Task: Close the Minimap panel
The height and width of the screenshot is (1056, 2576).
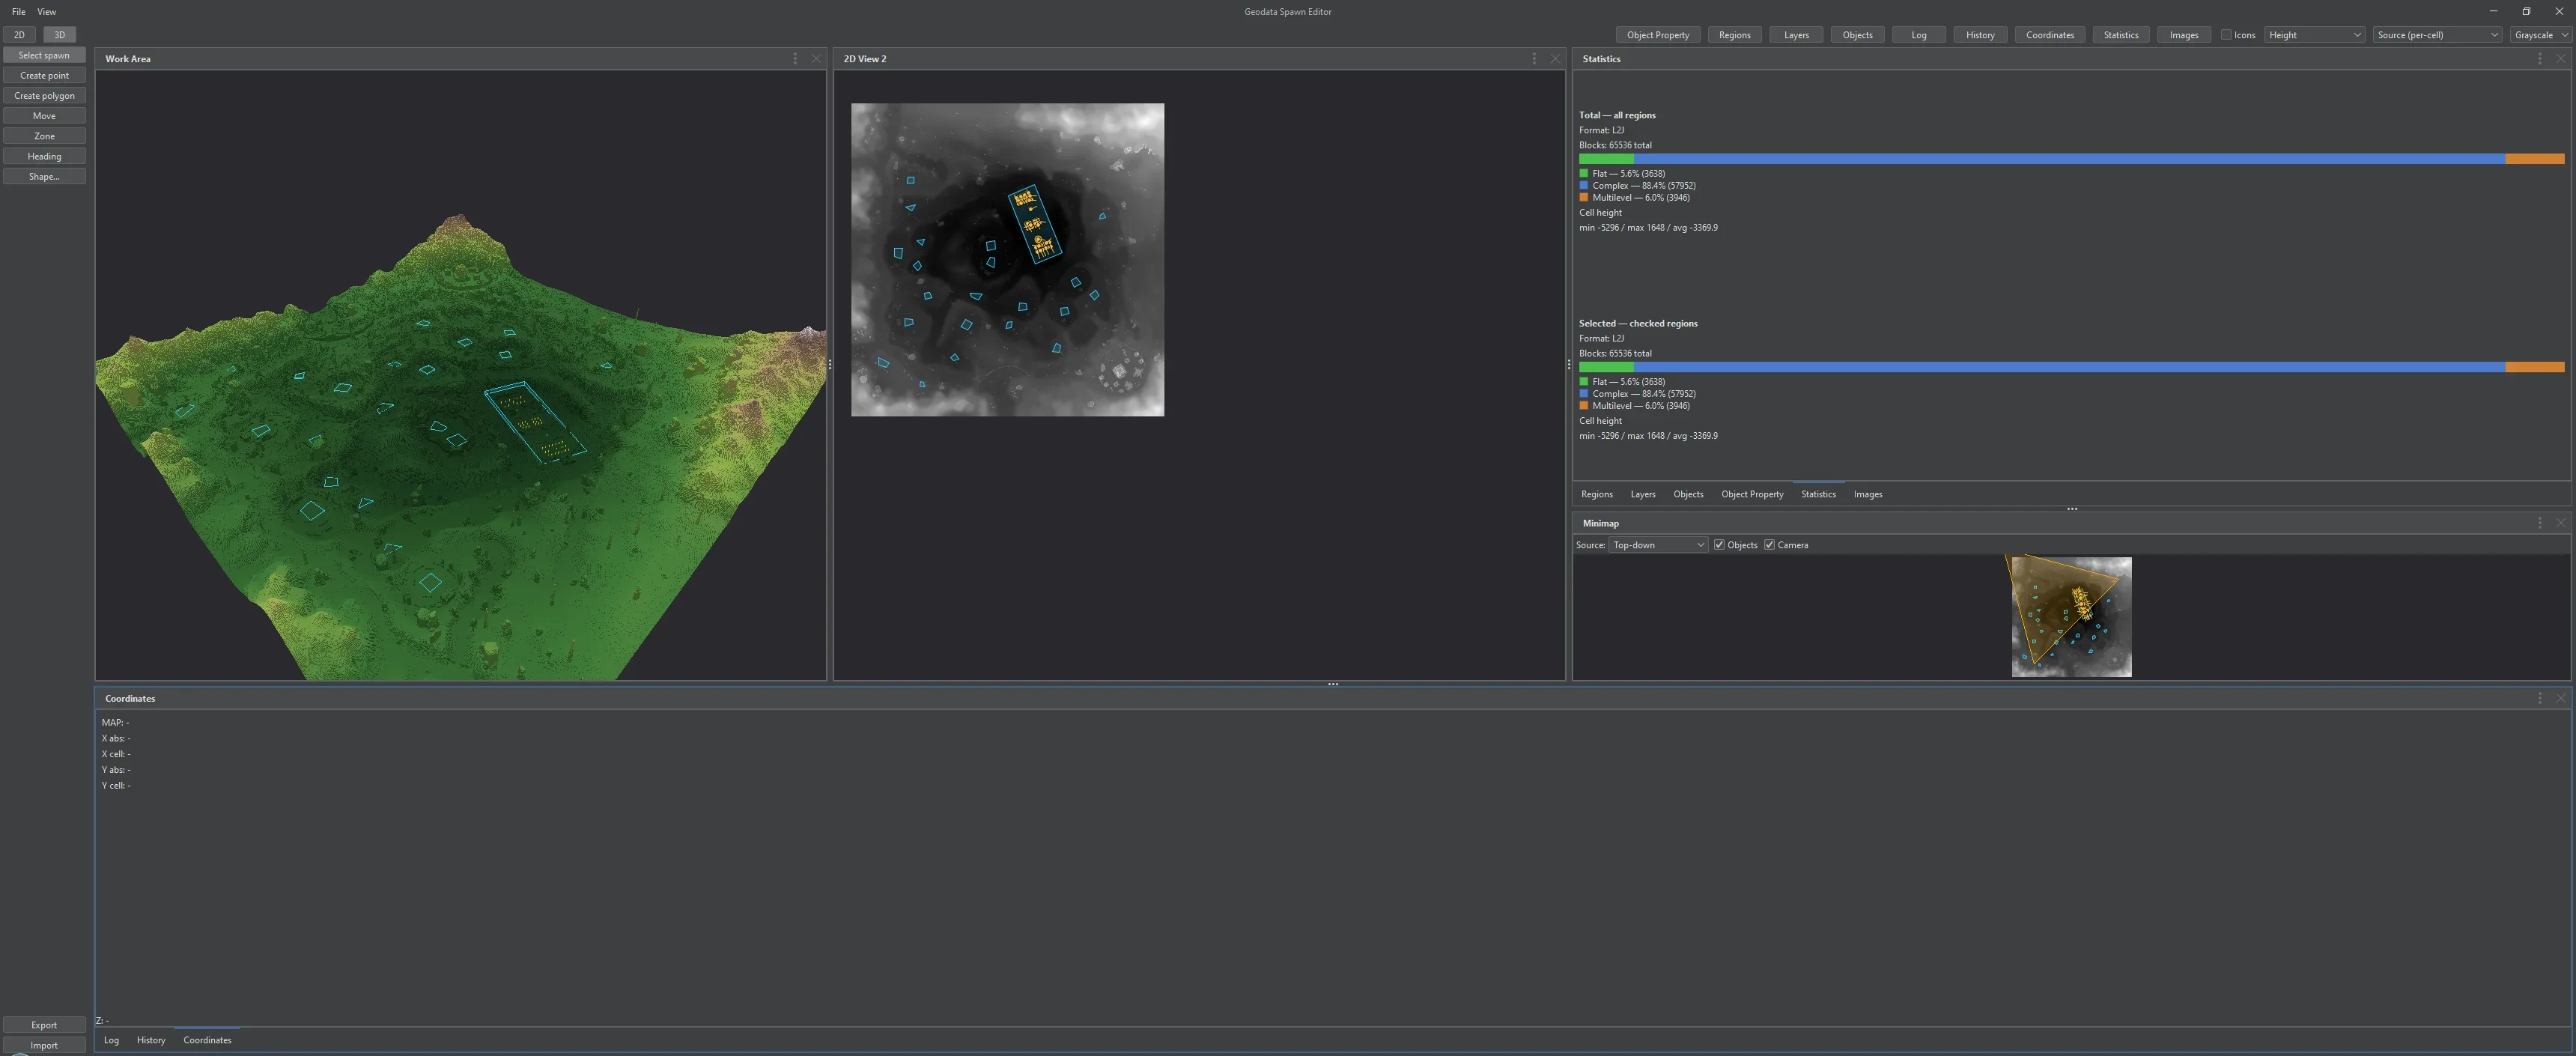Action: (2560, 523)
